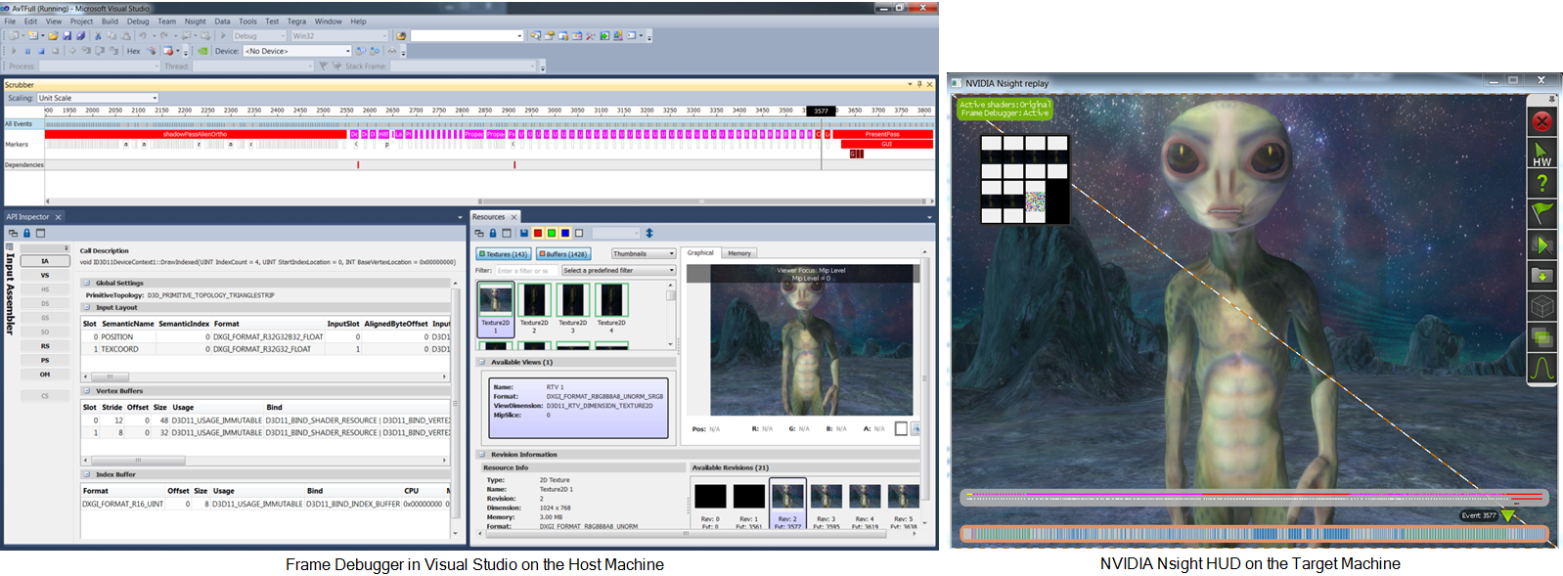1563x576 pixels.
Task: Click the lock icon in Resources toolbar
Action: [x=493, y=233]
